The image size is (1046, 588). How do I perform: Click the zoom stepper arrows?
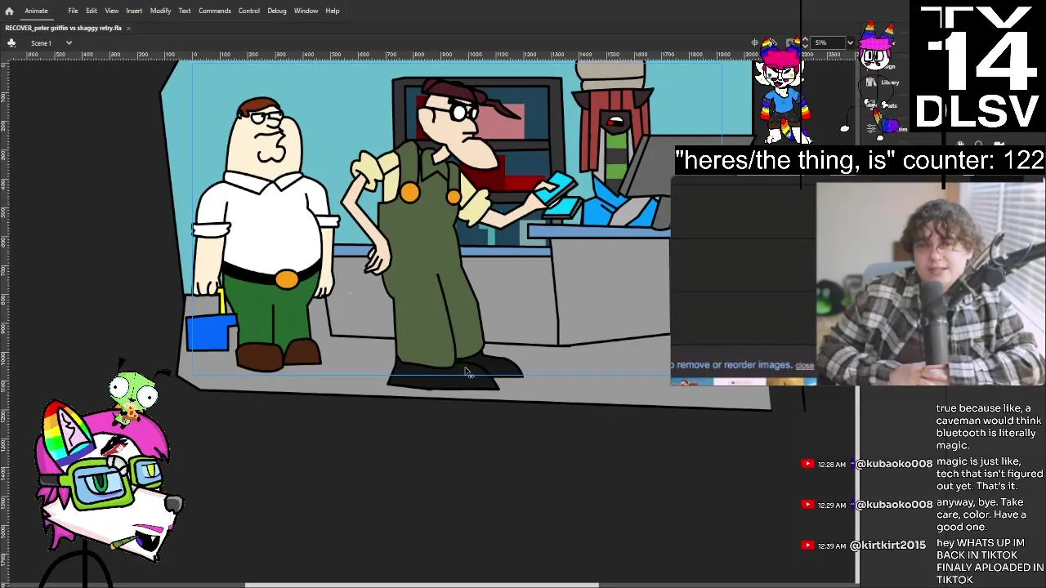tap(805, 42)
